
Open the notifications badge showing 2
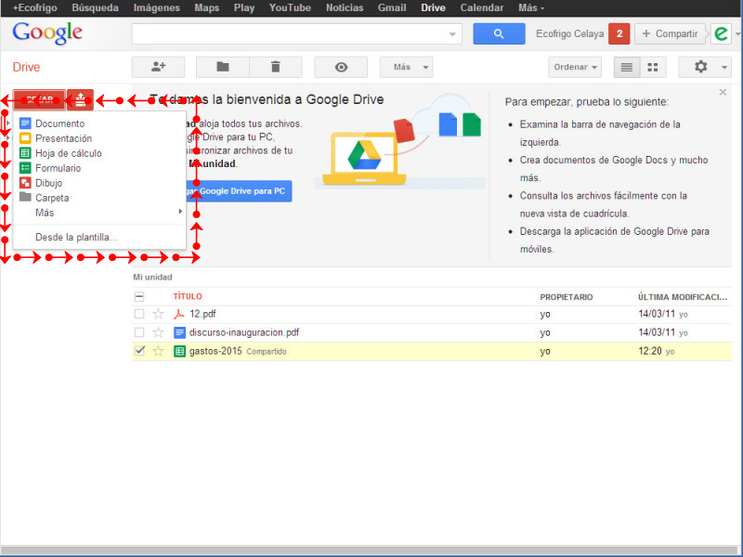(619, 33)
